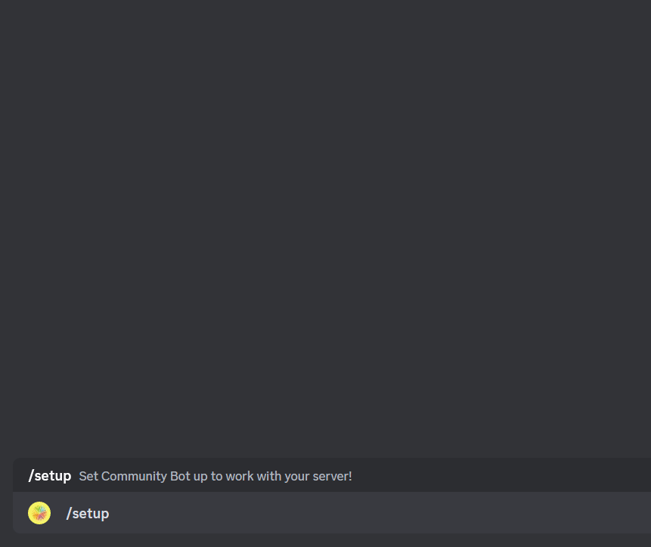Click the multicolored burst avatar

pyautogui.click(x=39, y=513)
